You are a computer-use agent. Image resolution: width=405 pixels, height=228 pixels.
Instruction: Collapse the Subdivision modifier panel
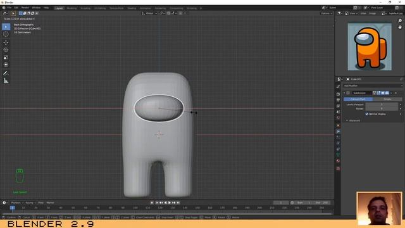click(344, 93)
